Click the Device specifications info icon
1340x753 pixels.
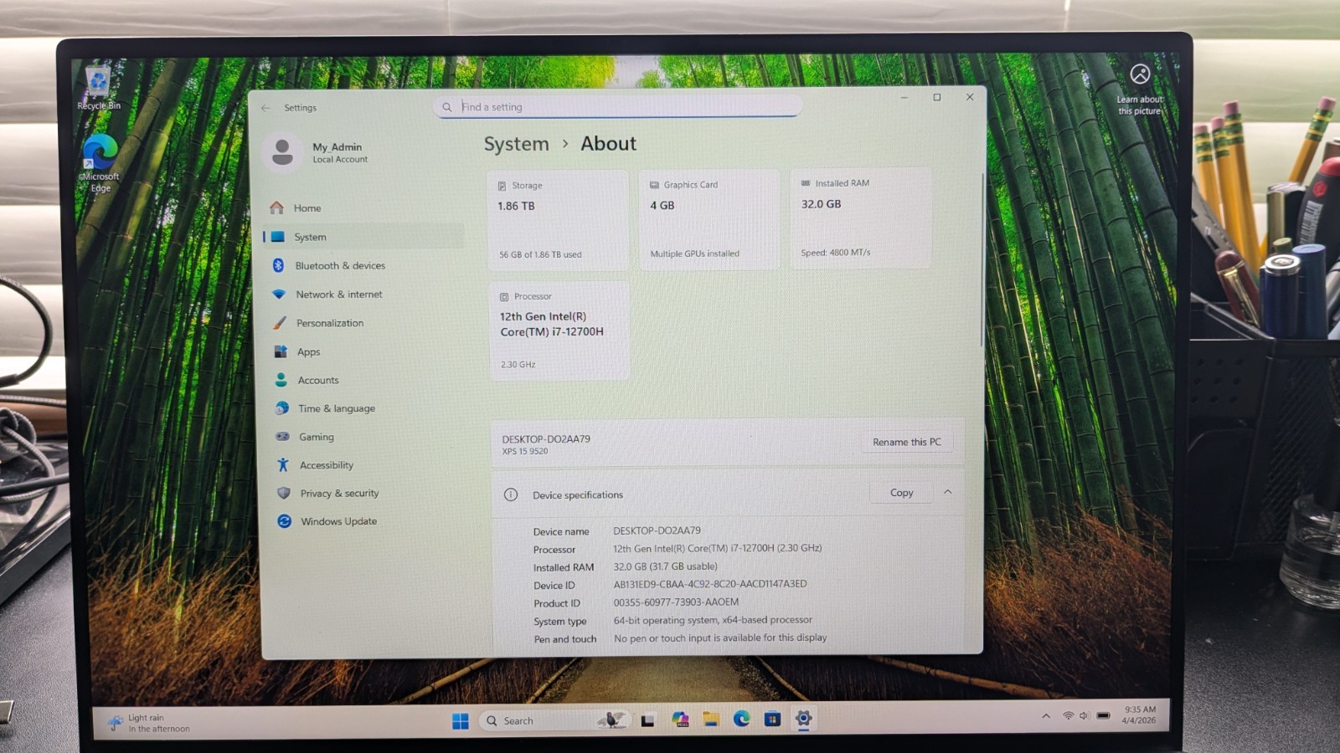tap(511, 494)
